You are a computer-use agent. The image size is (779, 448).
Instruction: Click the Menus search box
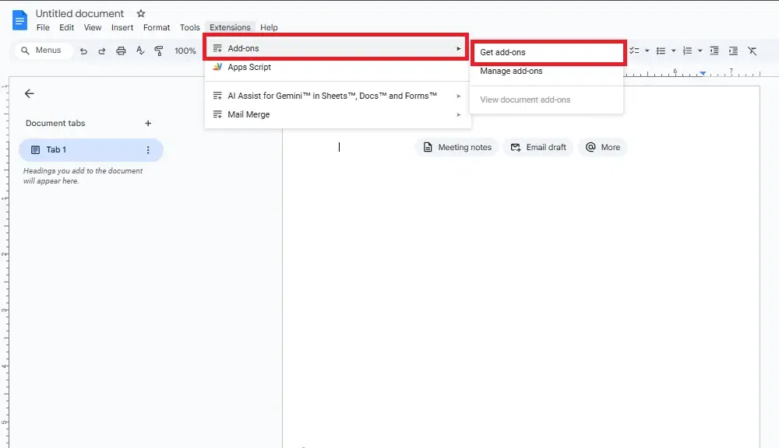[44, 51]
